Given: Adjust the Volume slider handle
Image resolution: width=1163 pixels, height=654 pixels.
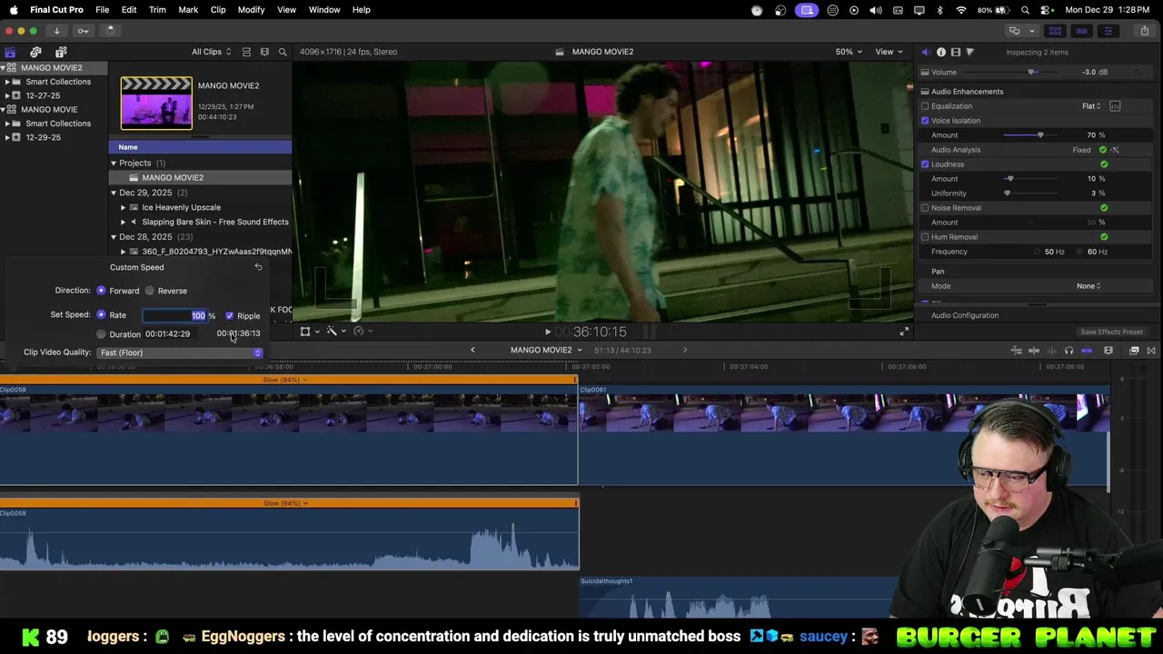Looking at the screenshot, I should [x=1031, y=73].
